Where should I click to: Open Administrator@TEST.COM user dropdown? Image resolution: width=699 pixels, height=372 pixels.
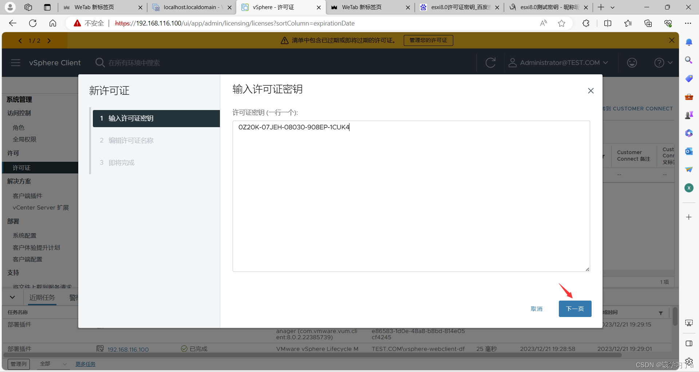click(558, 63)
